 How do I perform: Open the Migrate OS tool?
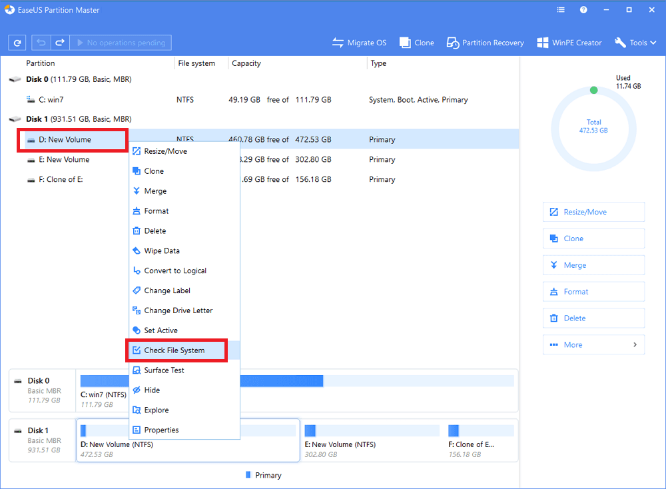[359, 43]
